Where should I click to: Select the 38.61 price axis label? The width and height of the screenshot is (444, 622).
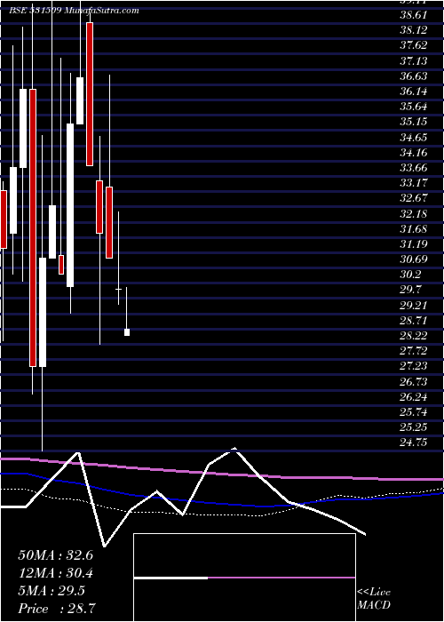414,15
